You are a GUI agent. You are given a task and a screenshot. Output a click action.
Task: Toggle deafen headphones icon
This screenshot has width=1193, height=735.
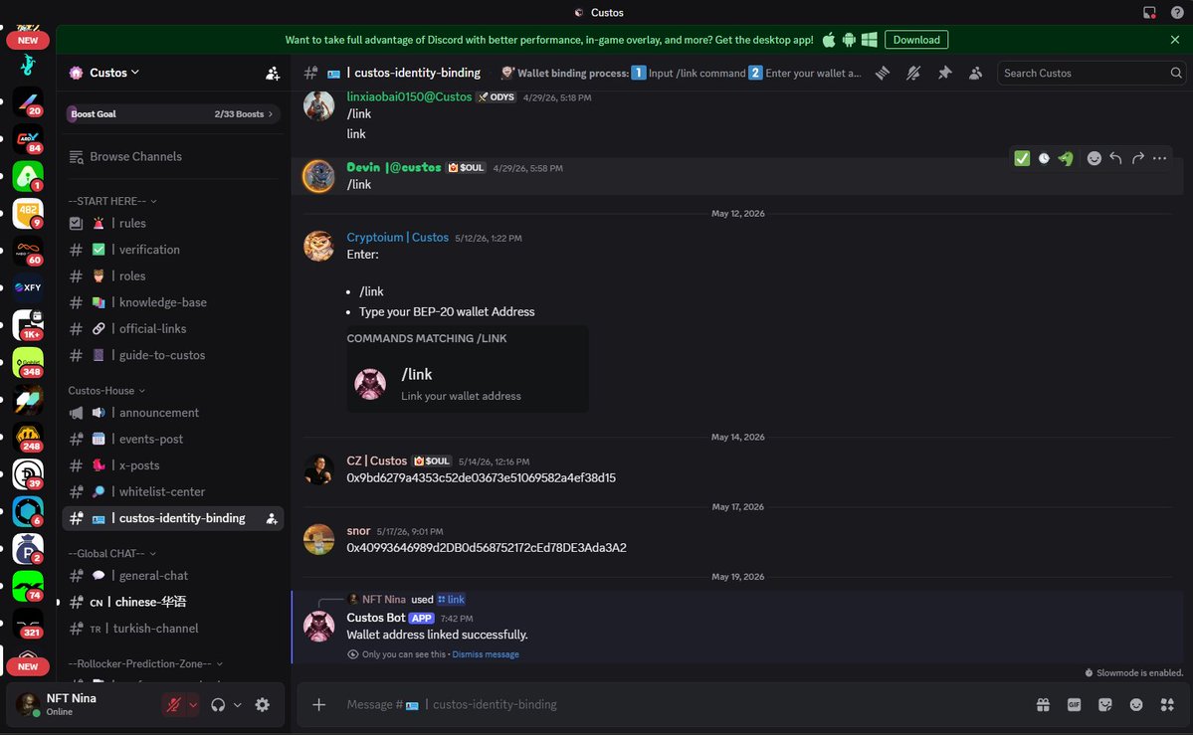[x=218, y=705]
